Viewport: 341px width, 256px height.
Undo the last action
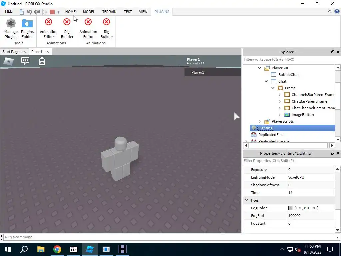[x=29, y=12]
